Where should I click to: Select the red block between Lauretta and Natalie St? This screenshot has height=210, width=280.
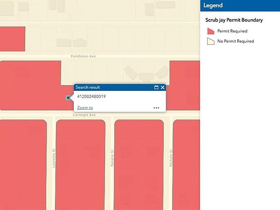click(81, 165)
